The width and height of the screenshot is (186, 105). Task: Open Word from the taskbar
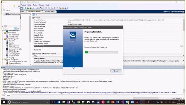click(118, 102)
